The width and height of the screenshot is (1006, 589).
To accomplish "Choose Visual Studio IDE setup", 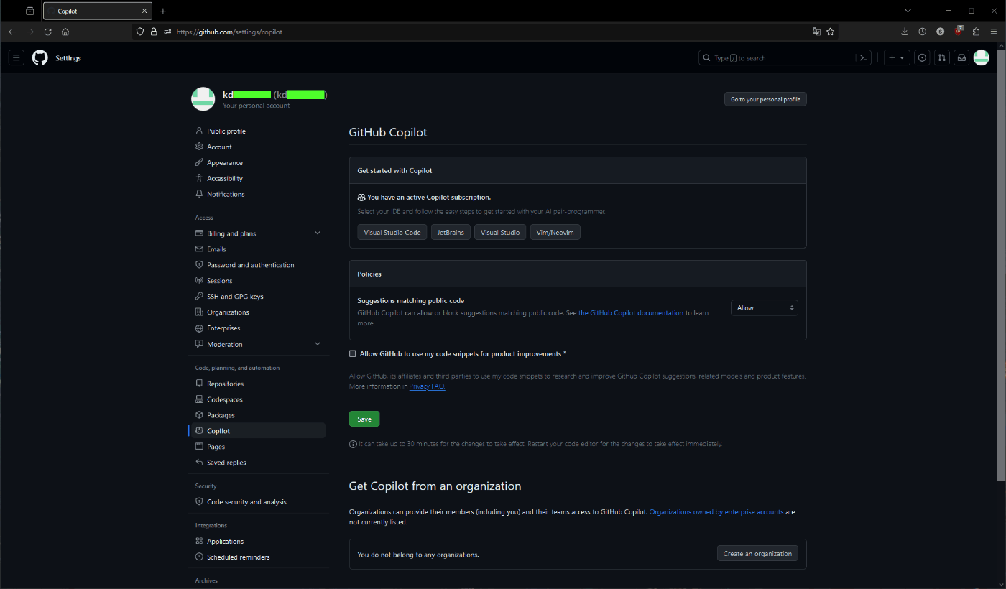I will [500, 233].
